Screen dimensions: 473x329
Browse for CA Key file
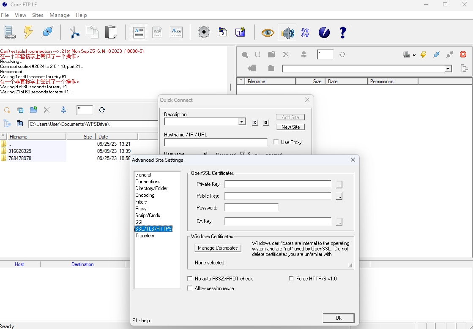click(x=339, y=221)
